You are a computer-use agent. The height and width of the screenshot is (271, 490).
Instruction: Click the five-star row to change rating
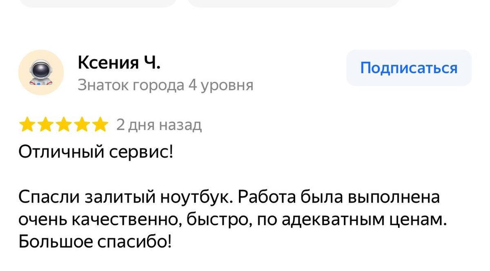64,125
